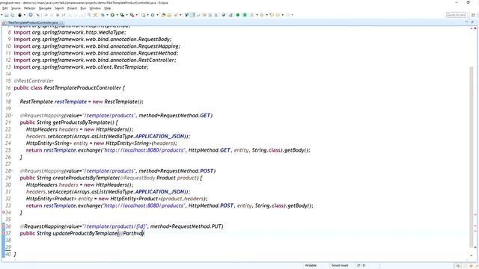
Task: Click the Open Task folder icon
Action: (x=169, y=15)
